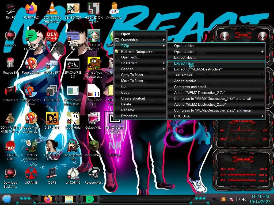Select the Download Black Ali icon
The height and width of the screenshot is (205, 274).
[10, 178]
